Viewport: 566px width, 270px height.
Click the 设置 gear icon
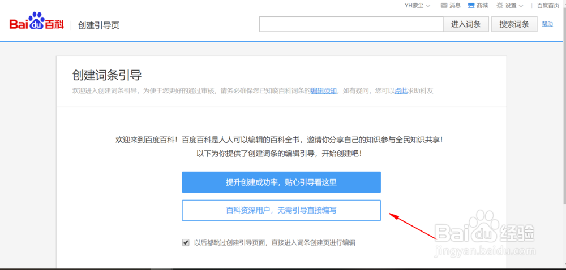click(500, 6)
